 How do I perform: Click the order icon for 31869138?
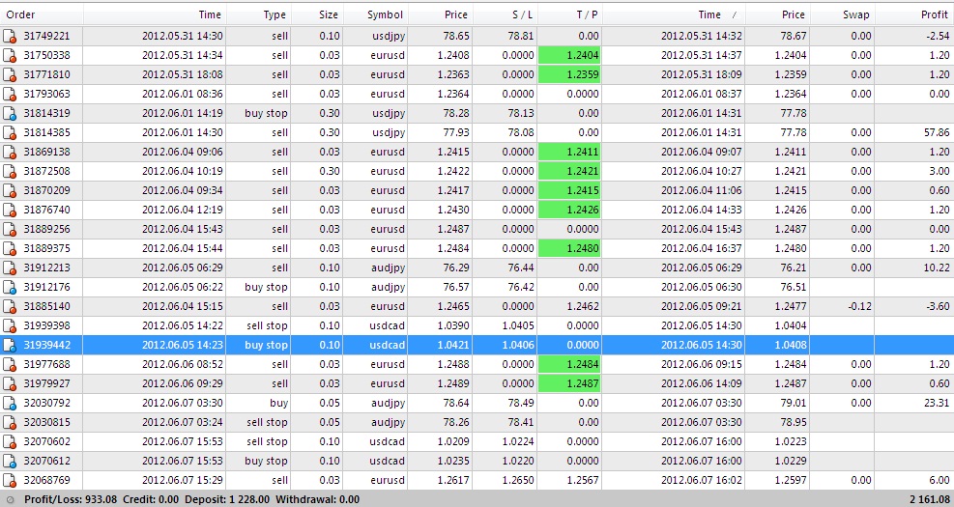click(10, 153)
